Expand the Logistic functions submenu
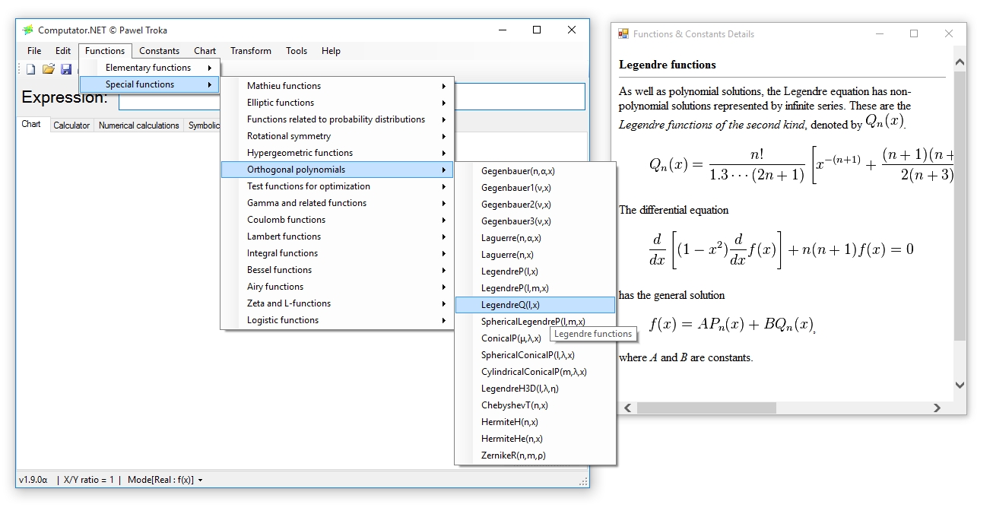The height and width of the screenshot is (511, 993). [337, 320]
